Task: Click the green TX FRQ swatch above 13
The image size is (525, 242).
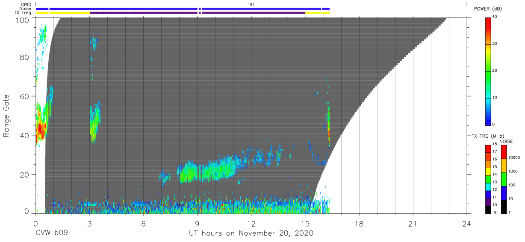Action: 488,179
